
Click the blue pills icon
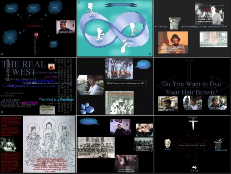pyautogui.click(x=87, y=108)
